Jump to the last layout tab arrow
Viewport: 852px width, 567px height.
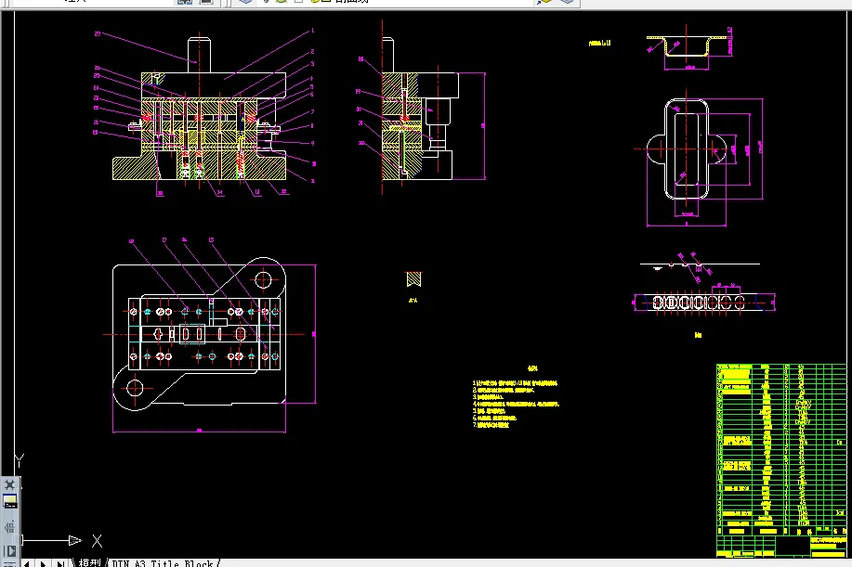click(61, 563)
